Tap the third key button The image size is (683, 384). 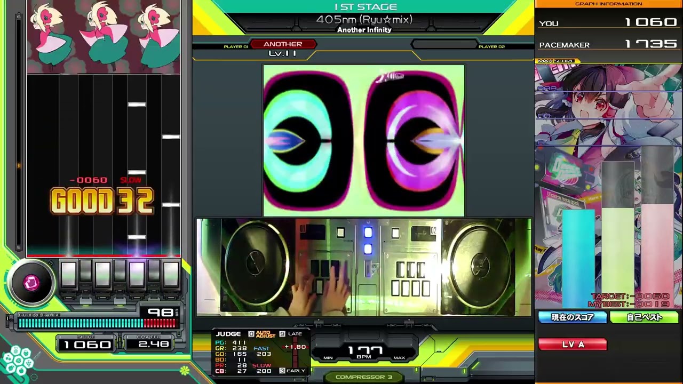coord(102,274)
